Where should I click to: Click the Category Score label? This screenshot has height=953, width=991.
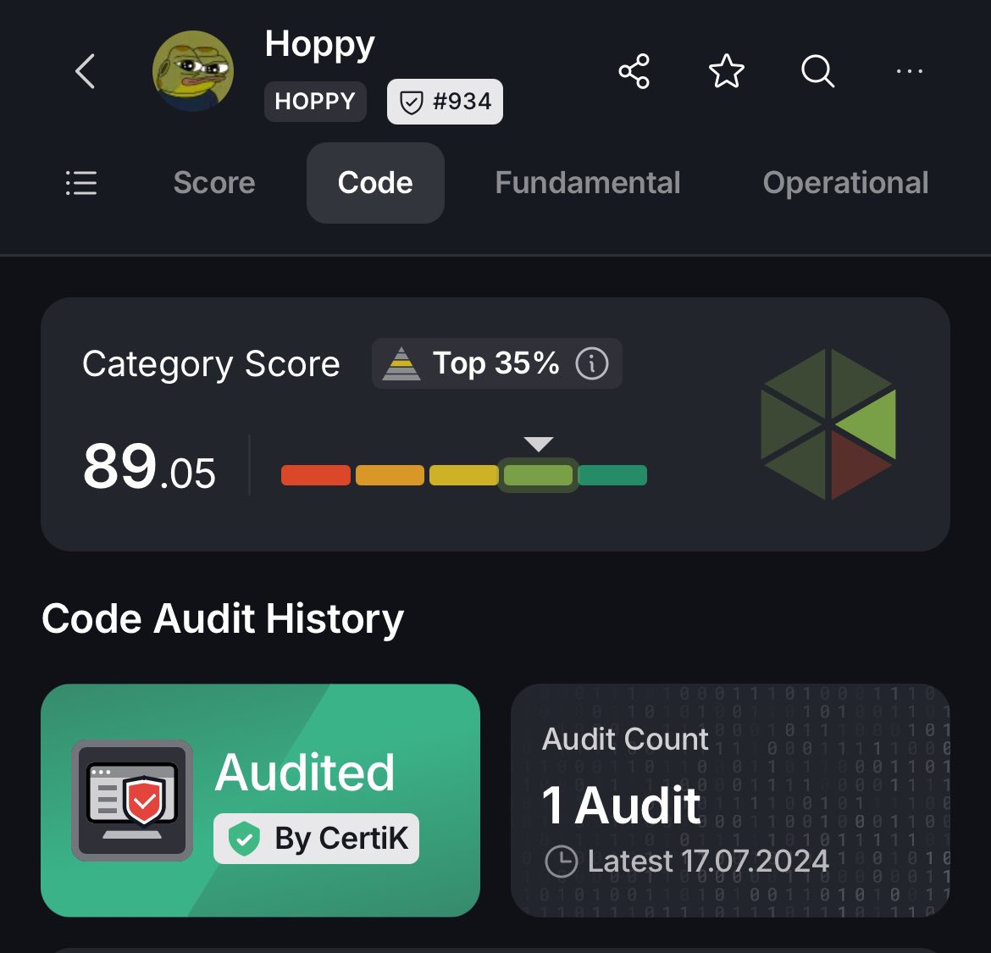[x=211, y=364]
